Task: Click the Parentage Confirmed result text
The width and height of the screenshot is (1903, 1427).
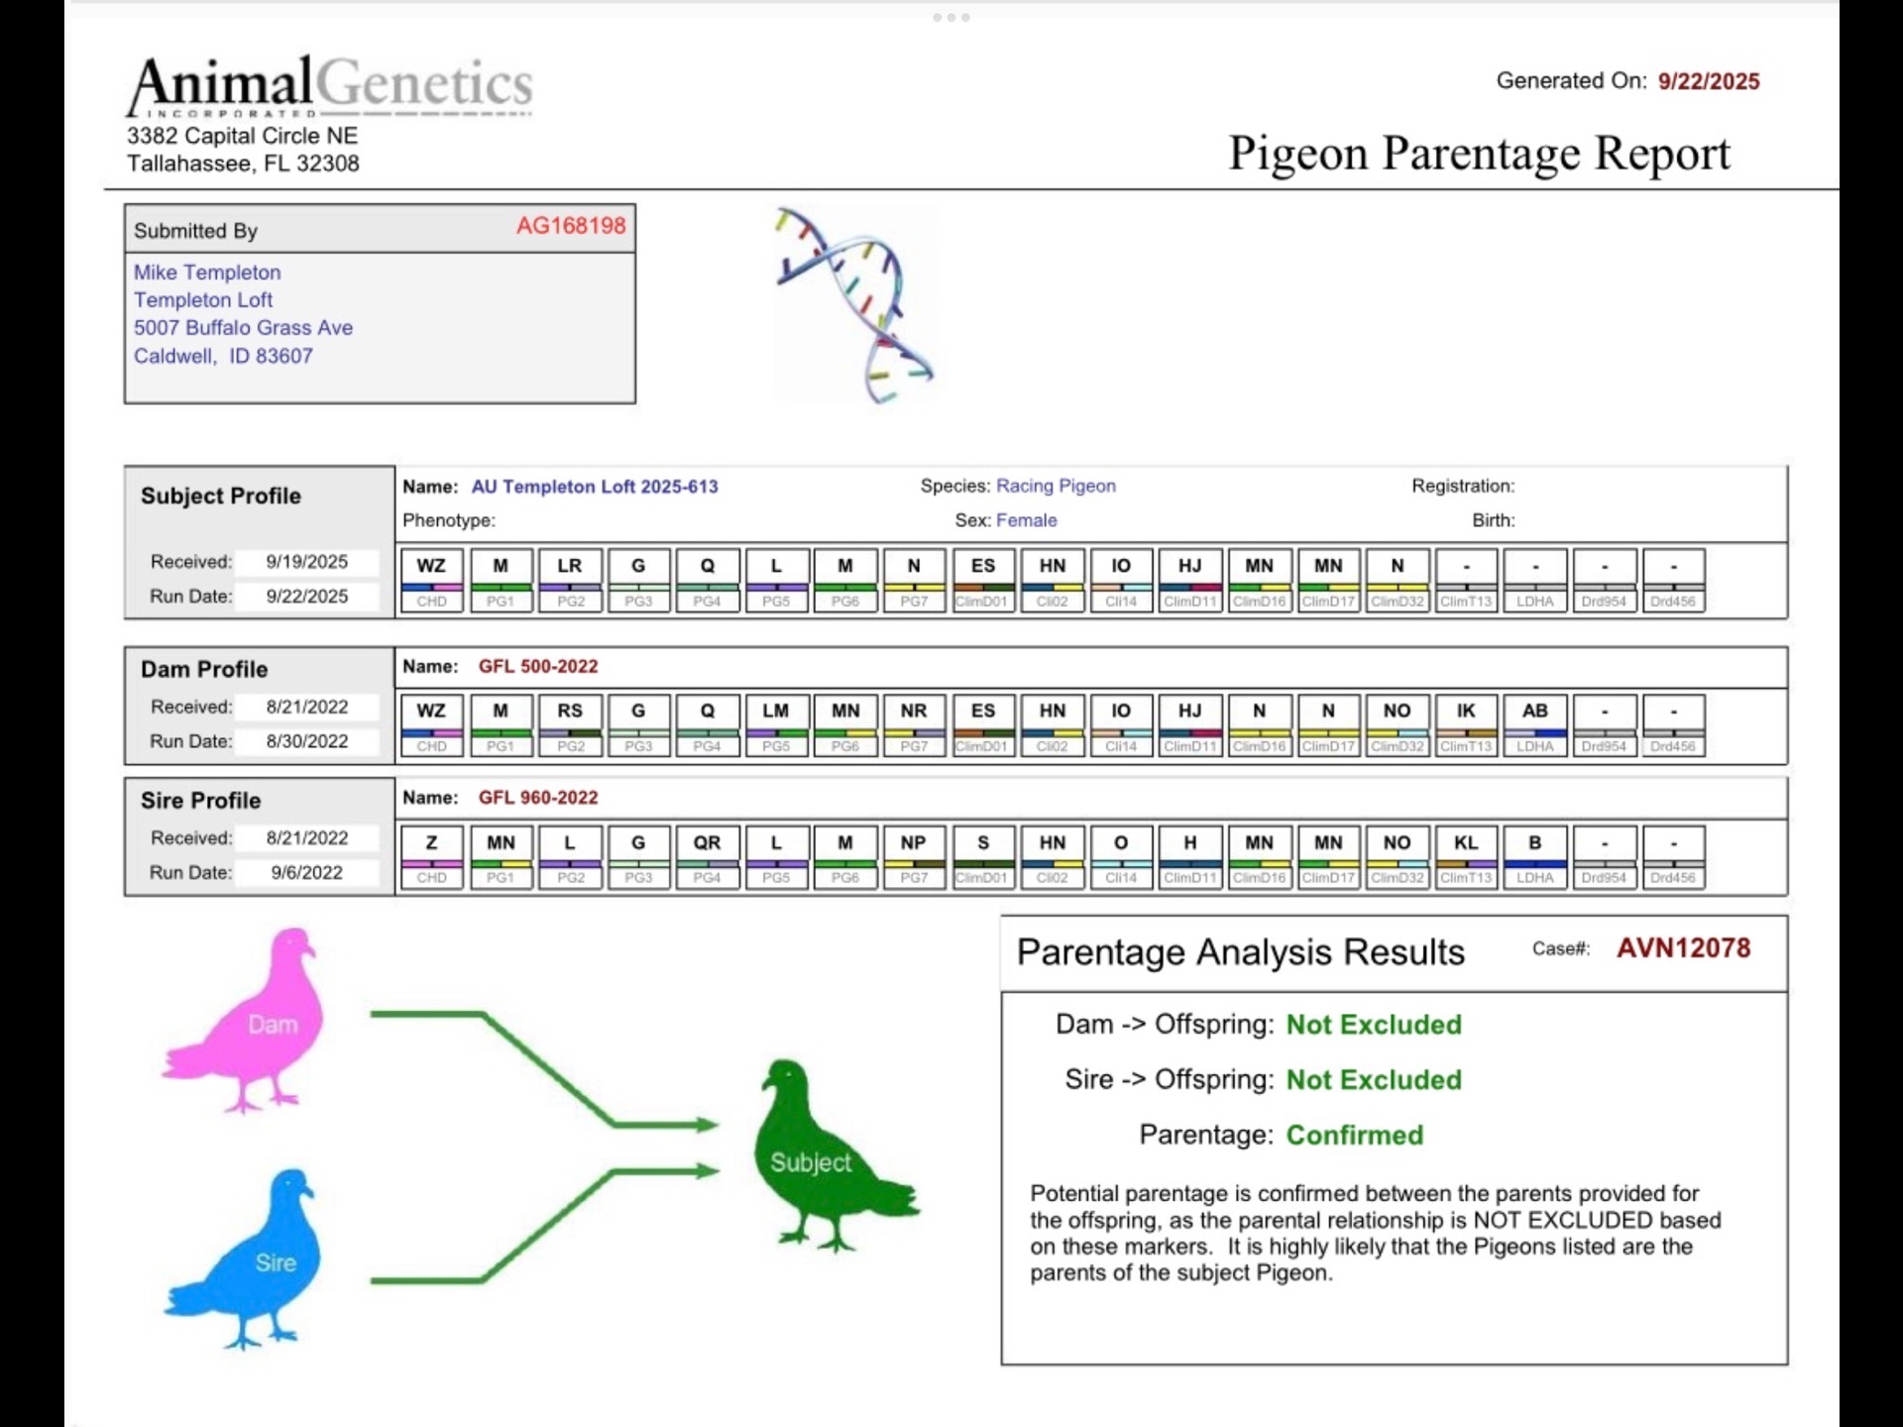Action: pyautogui.click(x=1354, y=1136)
